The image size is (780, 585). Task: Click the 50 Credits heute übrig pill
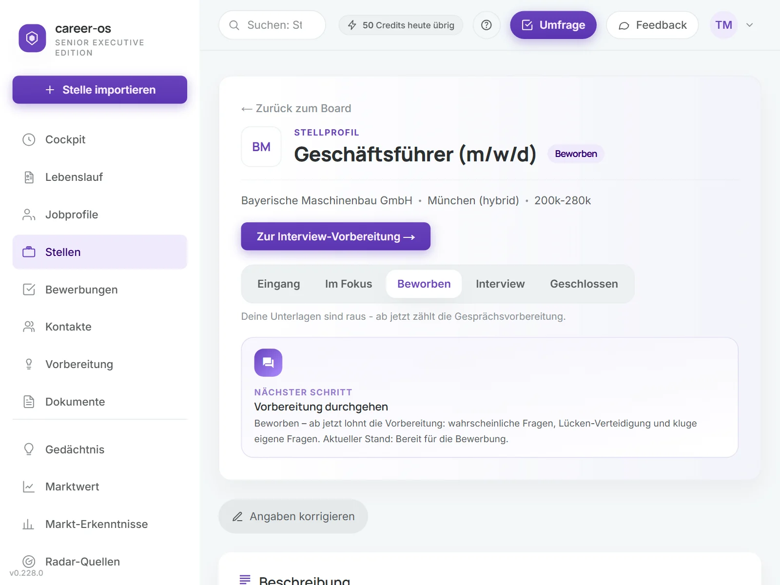pyautogui.click(x=401, y=25)
